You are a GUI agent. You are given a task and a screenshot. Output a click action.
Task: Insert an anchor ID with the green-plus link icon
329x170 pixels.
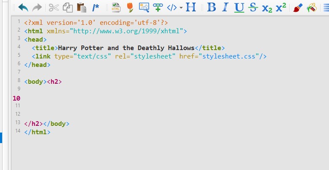point(158,8)
